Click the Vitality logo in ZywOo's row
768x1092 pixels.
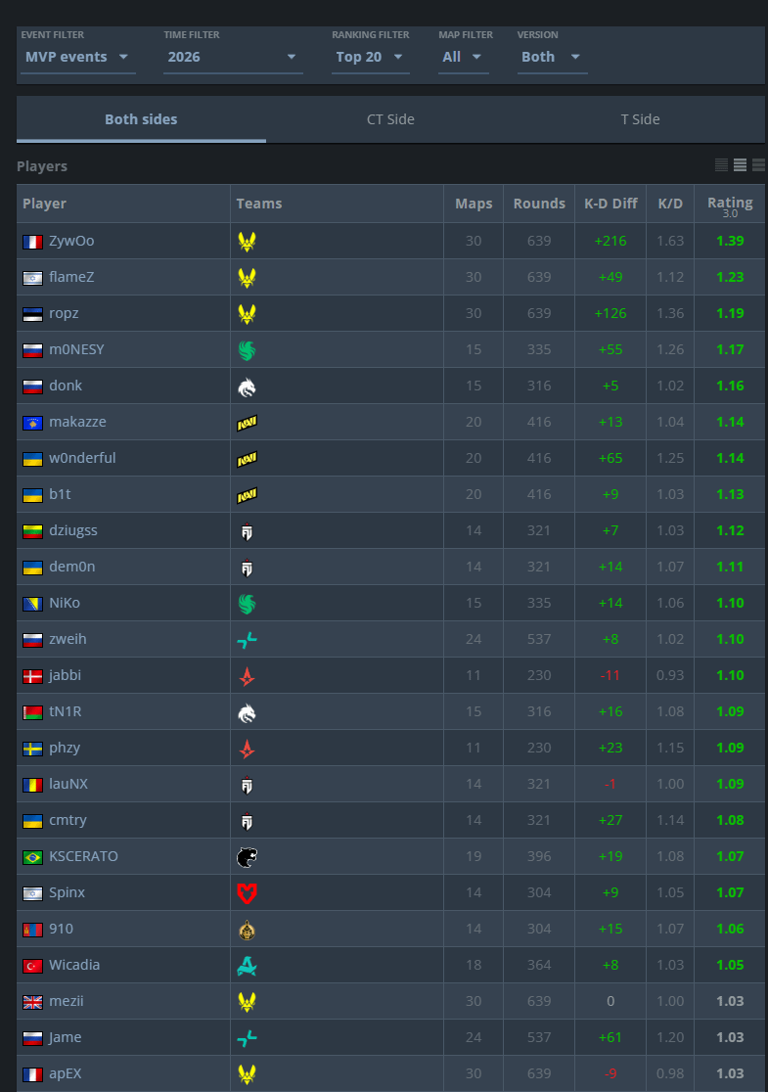[247, 241]
